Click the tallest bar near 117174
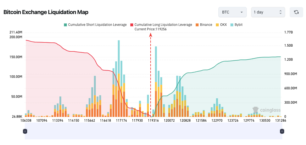The image size is (306, 145). (119, 79)
